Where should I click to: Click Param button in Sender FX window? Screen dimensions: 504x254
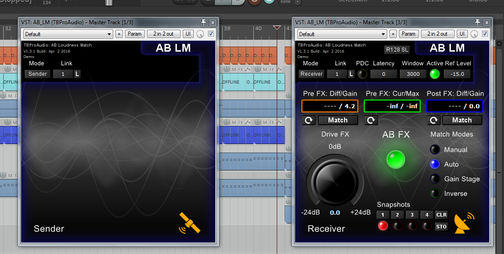click(134, 34)
